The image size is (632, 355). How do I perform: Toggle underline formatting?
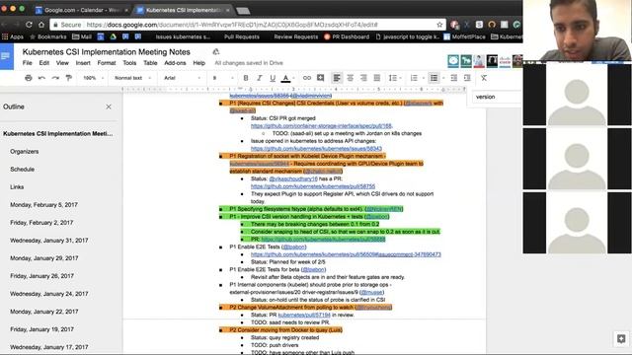(273, 78)
